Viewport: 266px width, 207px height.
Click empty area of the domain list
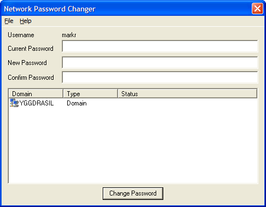[x=133, y=146]
